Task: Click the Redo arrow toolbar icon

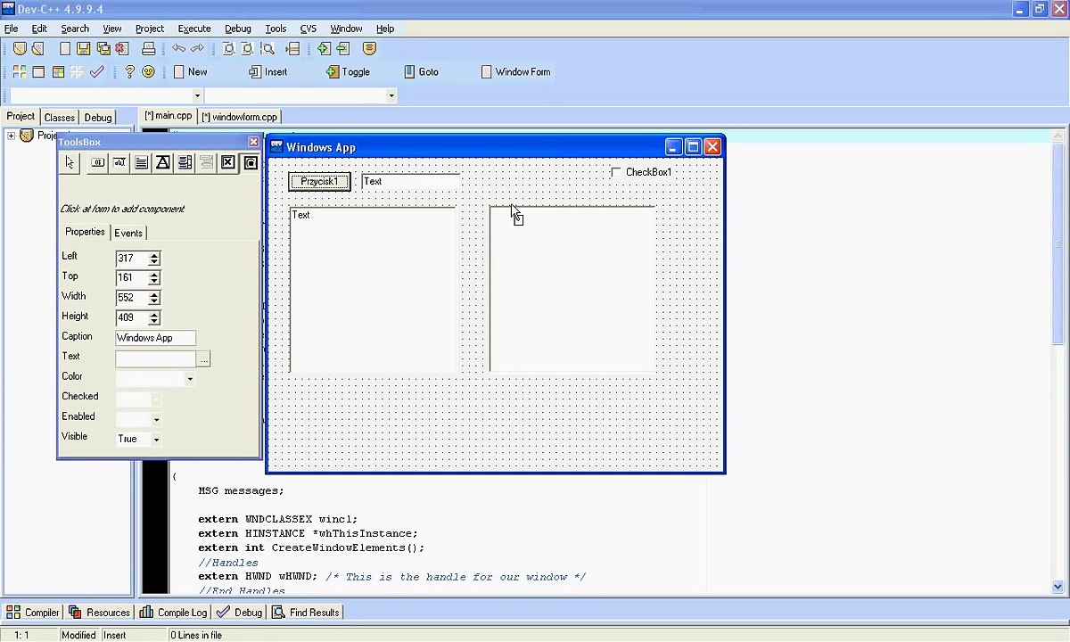Action: point(198,49)
